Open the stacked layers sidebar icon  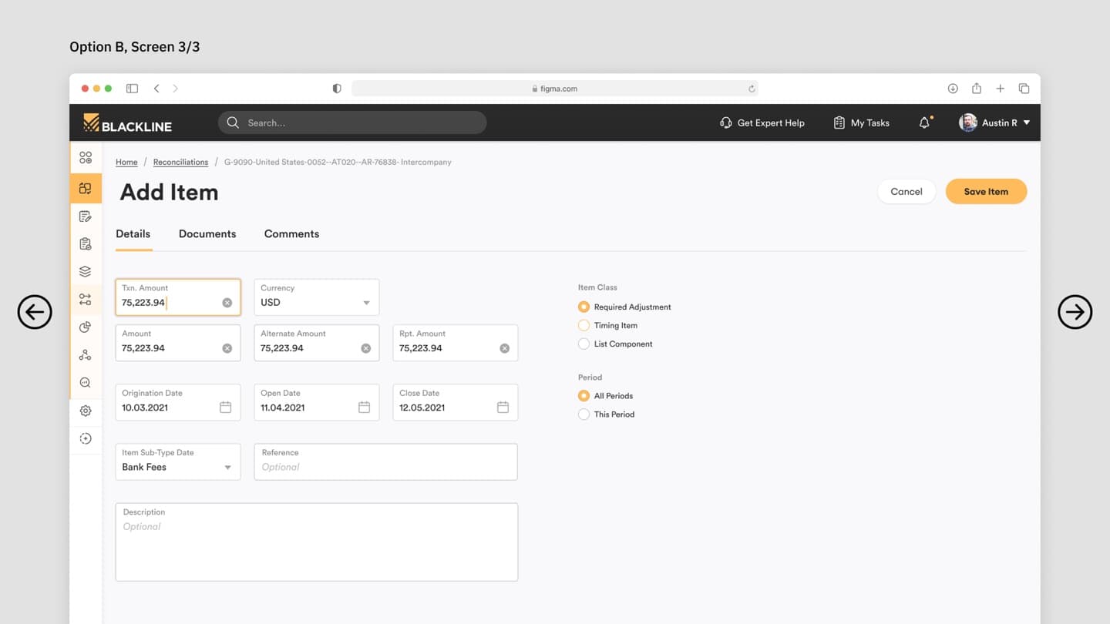click(86, 272)
